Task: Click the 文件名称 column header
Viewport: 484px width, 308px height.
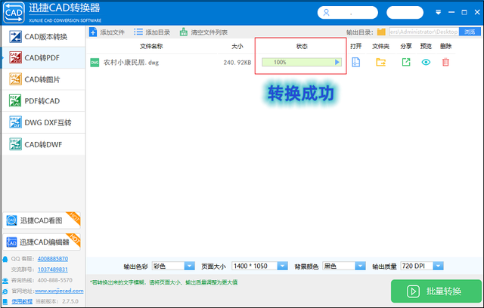Action: [151, 46]
